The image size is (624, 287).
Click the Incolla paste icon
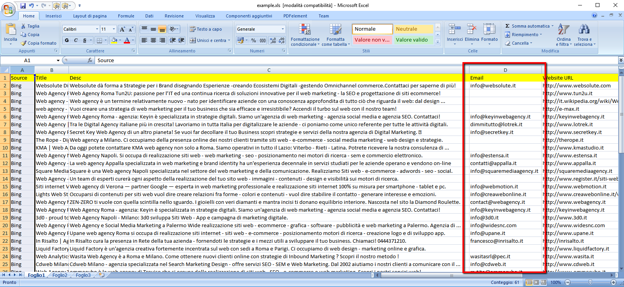(x=11, y=31)
